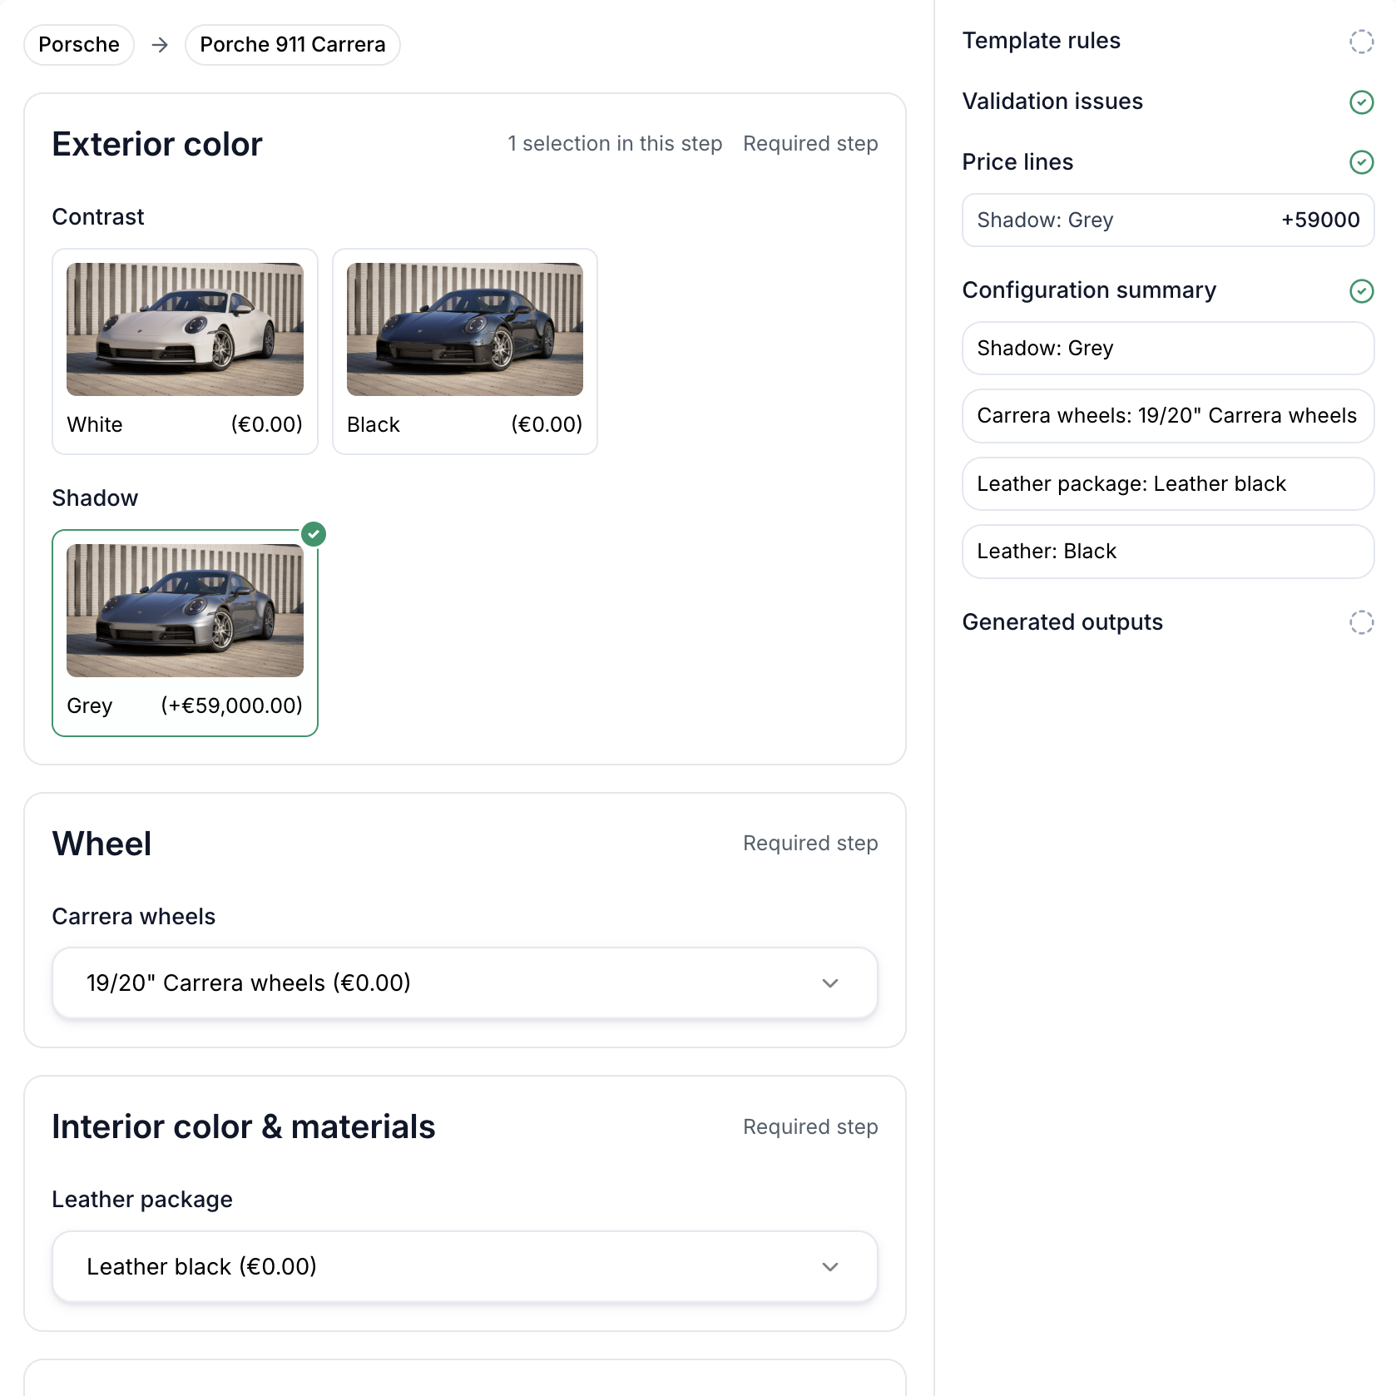Click '1 selection in this step' text
Viewport: 1396px width, 1396px height.
coord(615,144)
